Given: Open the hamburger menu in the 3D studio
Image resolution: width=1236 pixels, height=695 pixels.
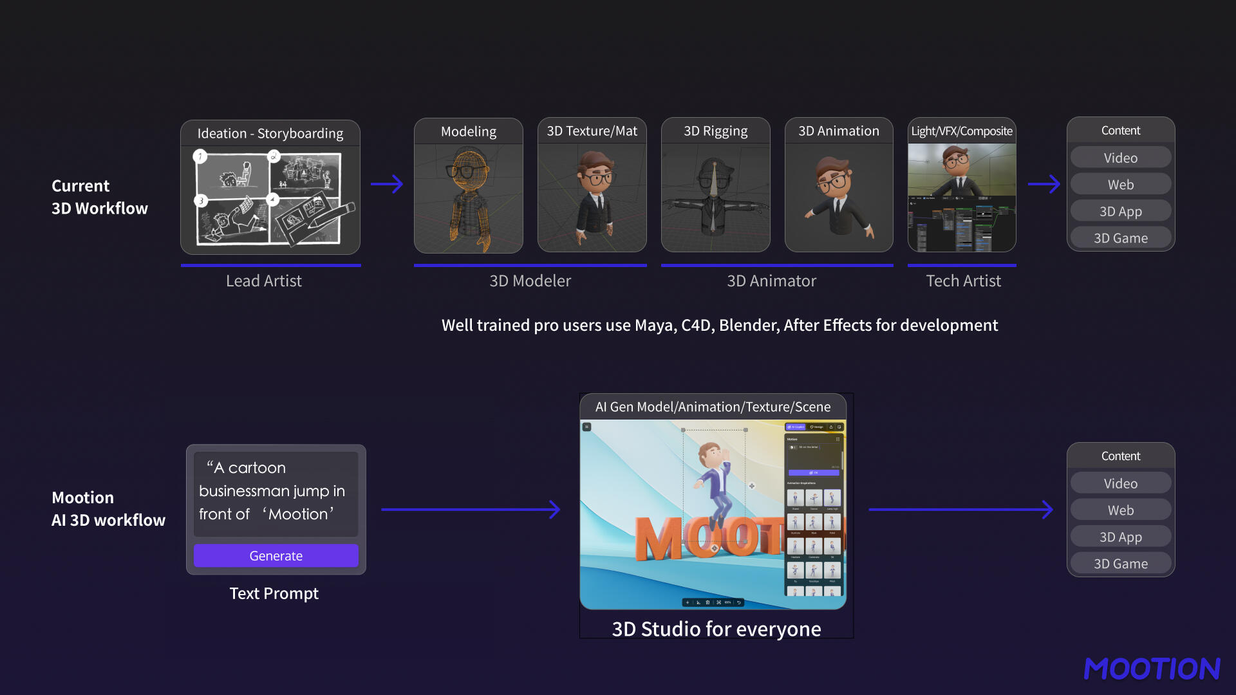Looking at the screenshot, I should pyautogui.click(x=586, y=427).
